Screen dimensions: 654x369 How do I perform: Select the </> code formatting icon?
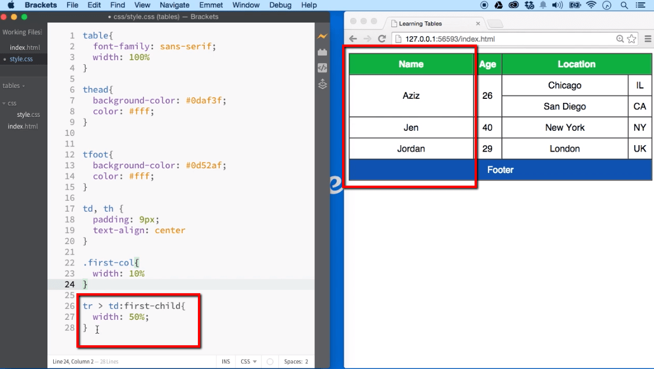(x=322, y=68)
